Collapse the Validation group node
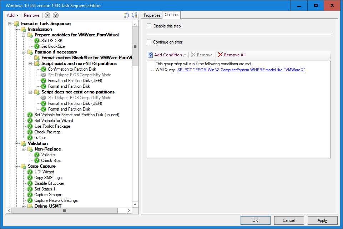 [x=16, y=143]
